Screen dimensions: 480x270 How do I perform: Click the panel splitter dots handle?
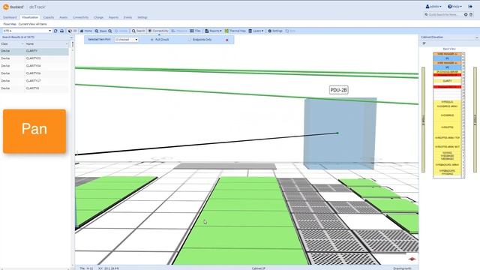tap(73, 44)
